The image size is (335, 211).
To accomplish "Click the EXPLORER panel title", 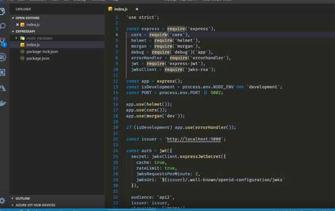I will [23, 9].
